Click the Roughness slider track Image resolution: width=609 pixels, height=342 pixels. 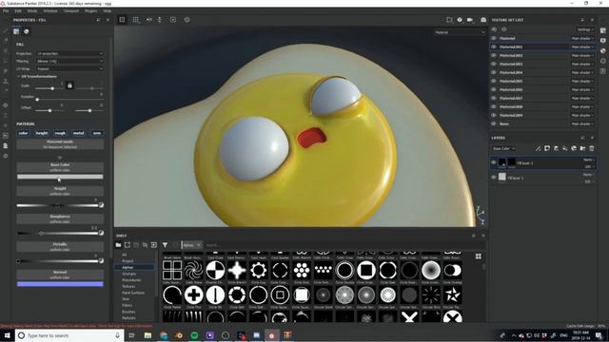[57, 234]
